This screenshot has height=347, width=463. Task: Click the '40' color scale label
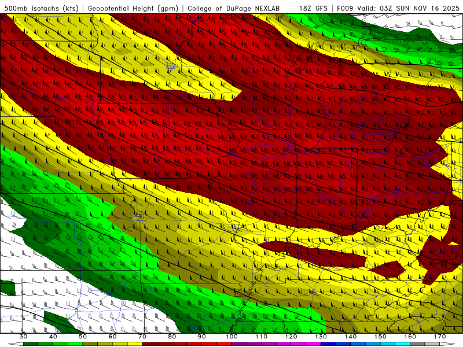(53, 337)
